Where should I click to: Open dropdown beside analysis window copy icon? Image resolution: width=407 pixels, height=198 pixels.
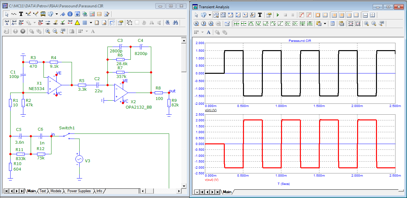pyautogui.click(x=210, y=15)
